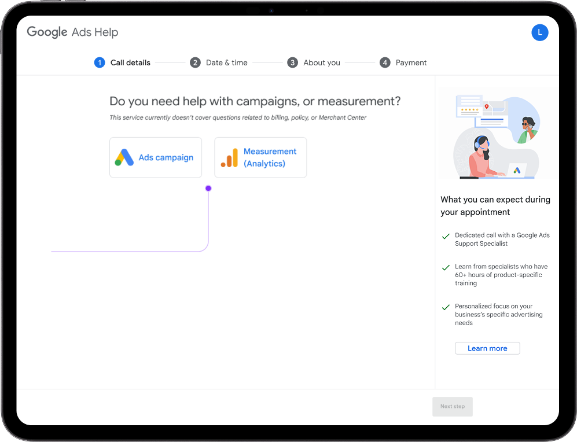Viewport: 577px width, 442px height.
Task: Click the step number 2 circle
Action: tap(195, 62)
